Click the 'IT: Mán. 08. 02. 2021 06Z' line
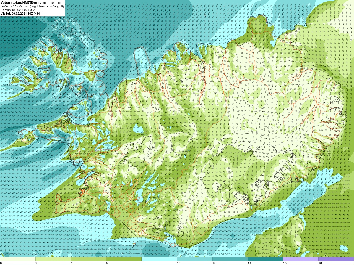This screenshot has height=265, width=354. [x=18, y=10]
